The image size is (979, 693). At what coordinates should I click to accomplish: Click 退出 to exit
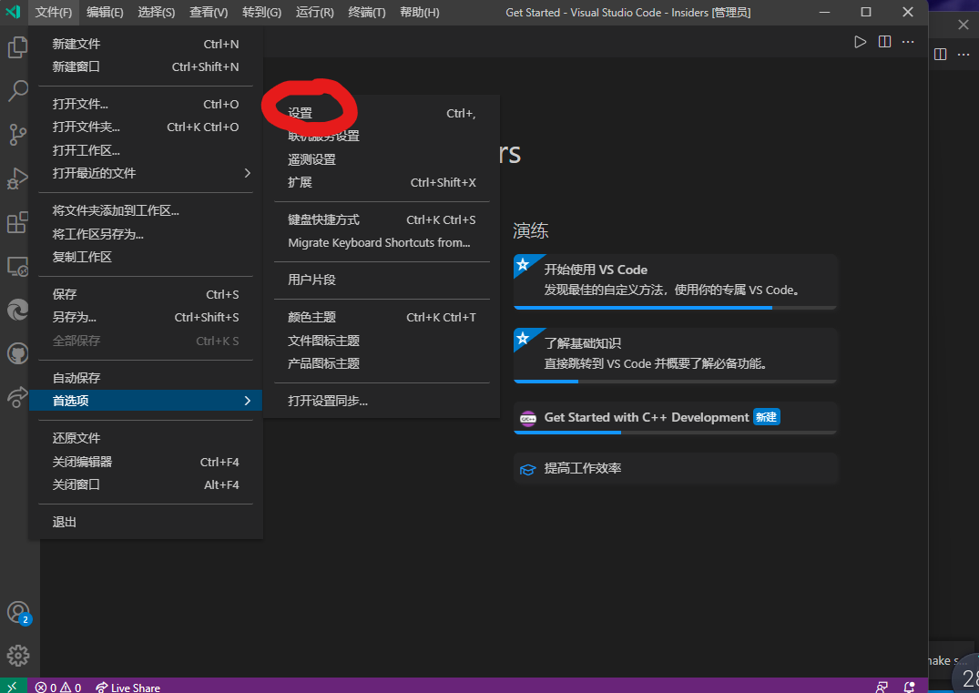click(x=146, y=522)
